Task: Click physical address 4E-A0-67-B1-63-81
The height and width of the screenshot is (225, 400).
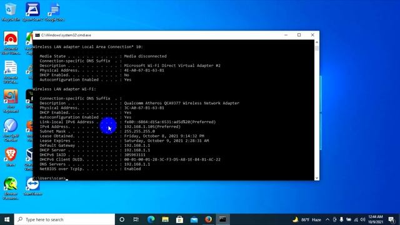Action: tap(144, 70)
